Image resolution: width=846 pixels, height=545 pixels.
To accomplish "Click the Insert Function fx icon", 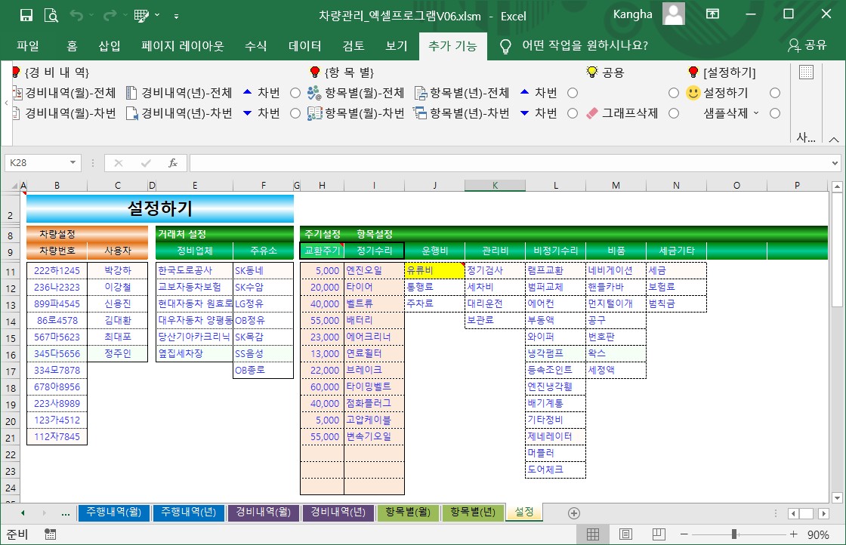I will [x=173, y=163].
